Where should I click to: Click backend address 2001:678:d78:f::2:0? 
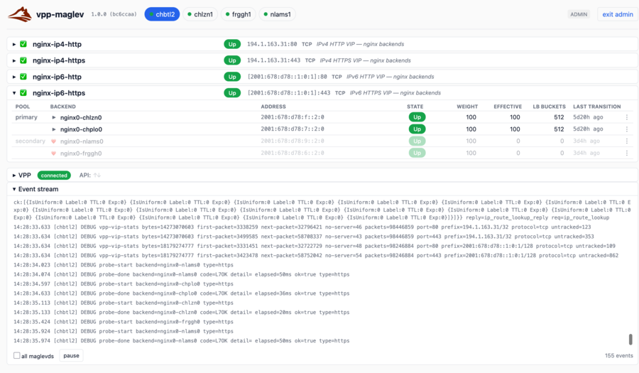(293, 117)
